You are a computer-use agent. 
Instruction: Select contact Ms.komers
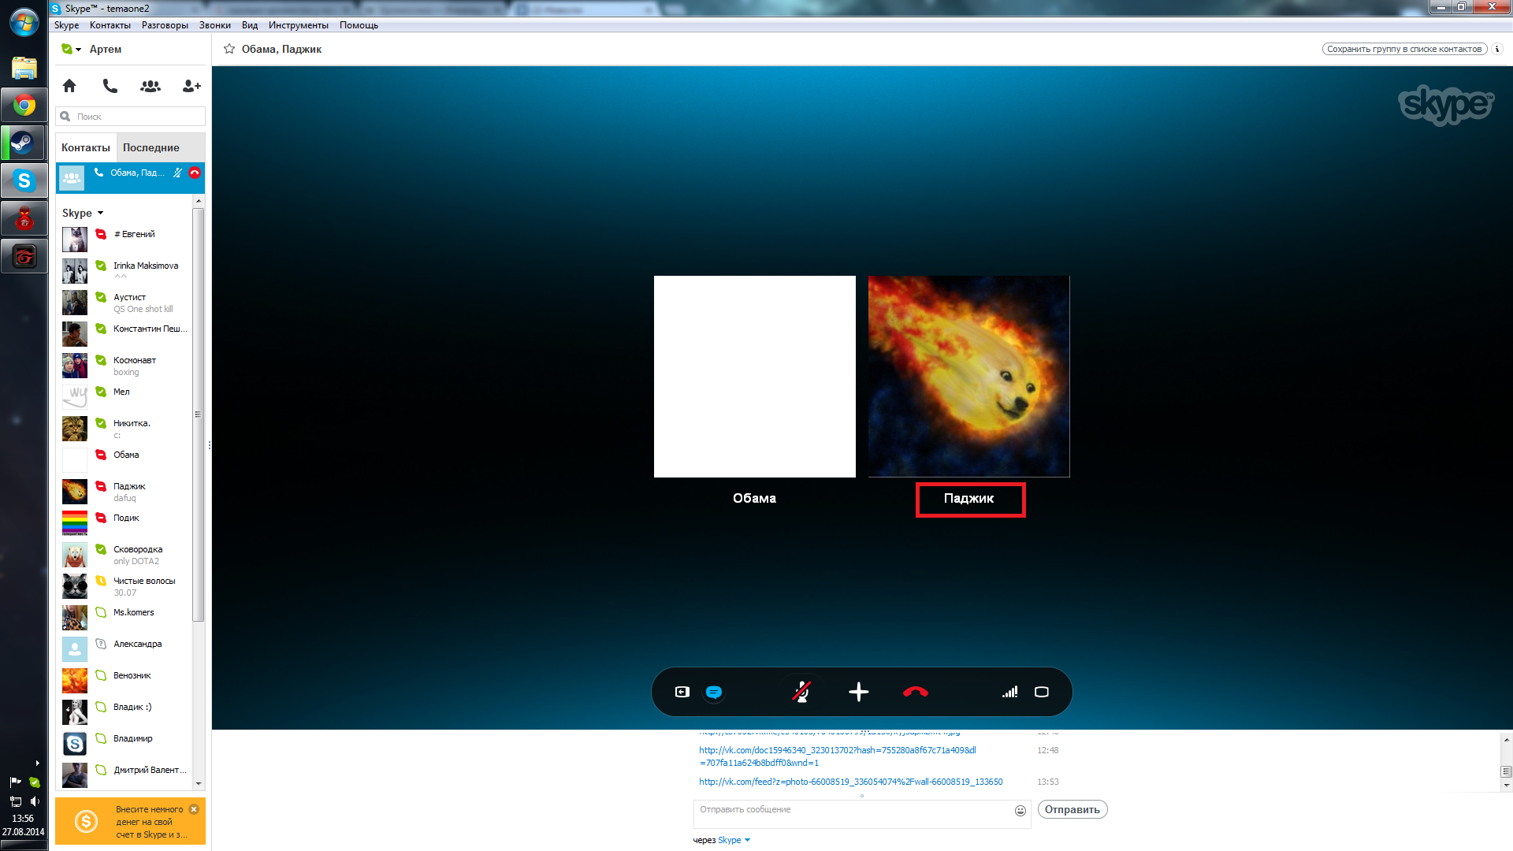pyautogui.click(x=125, y=618)
